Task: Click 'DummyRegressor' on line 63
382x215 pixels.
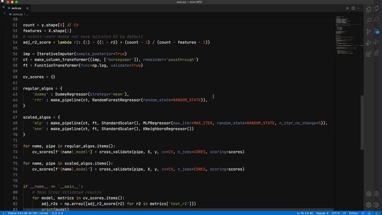Action: pos(72,94)
